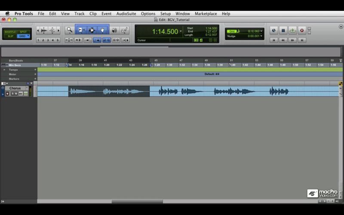The width and height of the screenshot is (344, 215).
Task: Add tempo change with Tempo plus button
Action: click(35, 70)
